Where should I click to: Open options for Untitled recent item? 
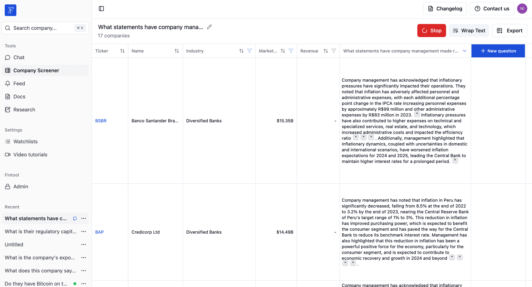pyautogui.click(x=83, y=244)
